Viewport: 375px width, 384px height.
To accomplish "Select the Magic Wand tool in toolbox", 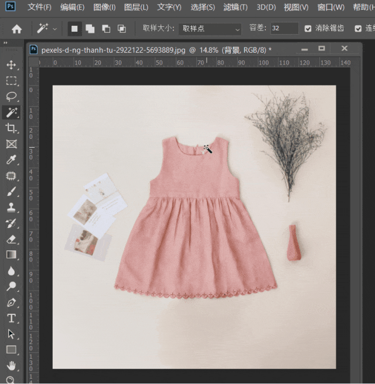I will (x=11, y=113).
